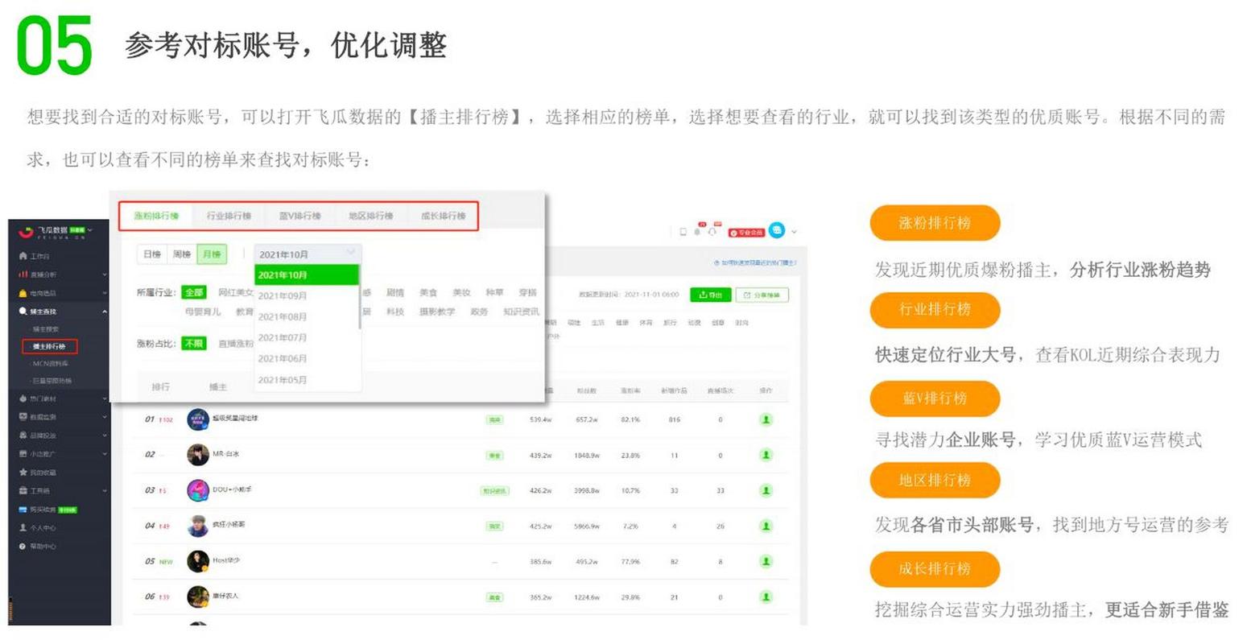This screenshot has height=644, width=1247.
Task: Switch to 蓝V排行榜 tab
Action: [299, 216]
